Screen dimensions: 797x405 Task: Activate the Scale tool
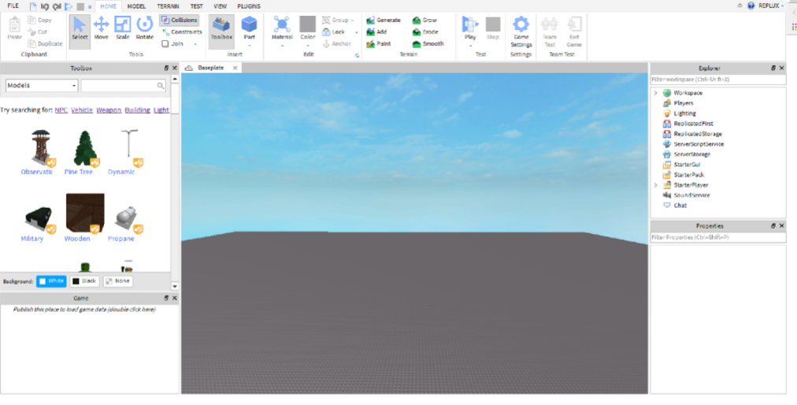tap(123, 28)
